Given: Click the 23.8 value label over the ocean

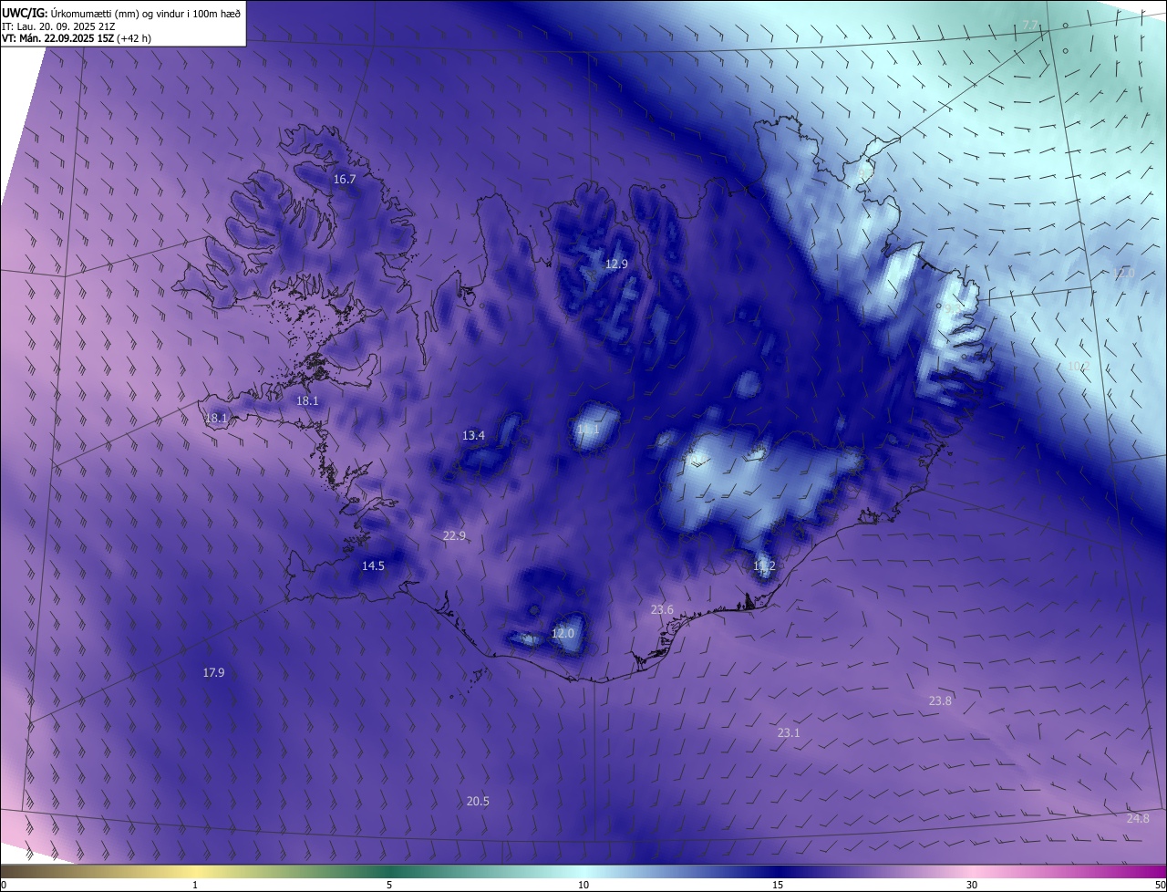Looking at the screenshot, I should click(x=940, y=701).
